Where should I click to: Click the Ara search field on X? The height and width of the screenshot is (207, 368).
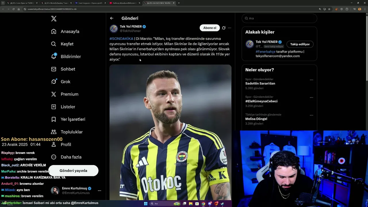(x=279, y=18)
